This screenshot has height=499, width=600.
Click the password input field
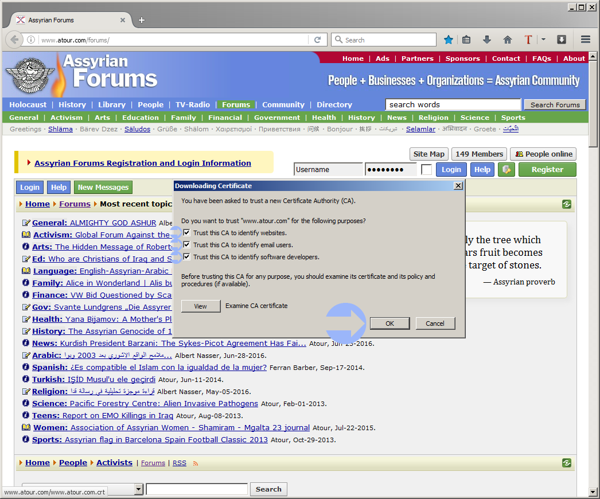point(391,170)
